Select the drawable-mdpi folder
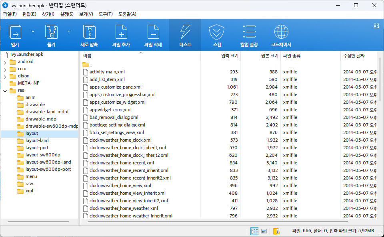Viewport: 384px width, 237px height. [41, 119]
